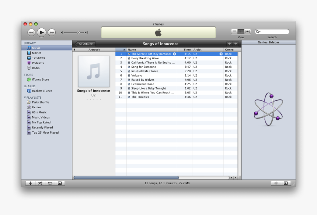Show artwork viewer icon in bottom bar
The width and height of the screenshot is (317, 215).
[x=60, y=183]
